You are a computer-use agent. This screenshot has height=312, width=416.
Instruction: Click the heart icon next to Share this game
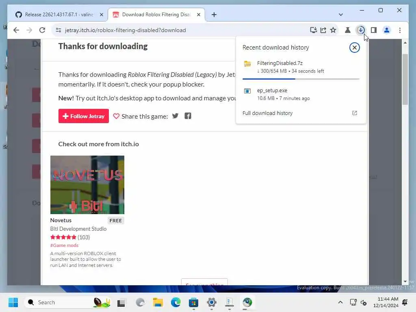pos(116,116)
